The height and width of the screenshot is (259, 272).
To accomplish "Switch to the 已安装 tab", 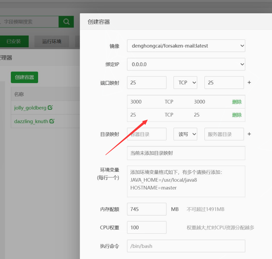I will [x=14, y=41].
